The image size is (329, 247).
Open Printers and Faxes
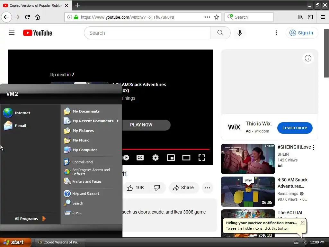coord(83,181)
